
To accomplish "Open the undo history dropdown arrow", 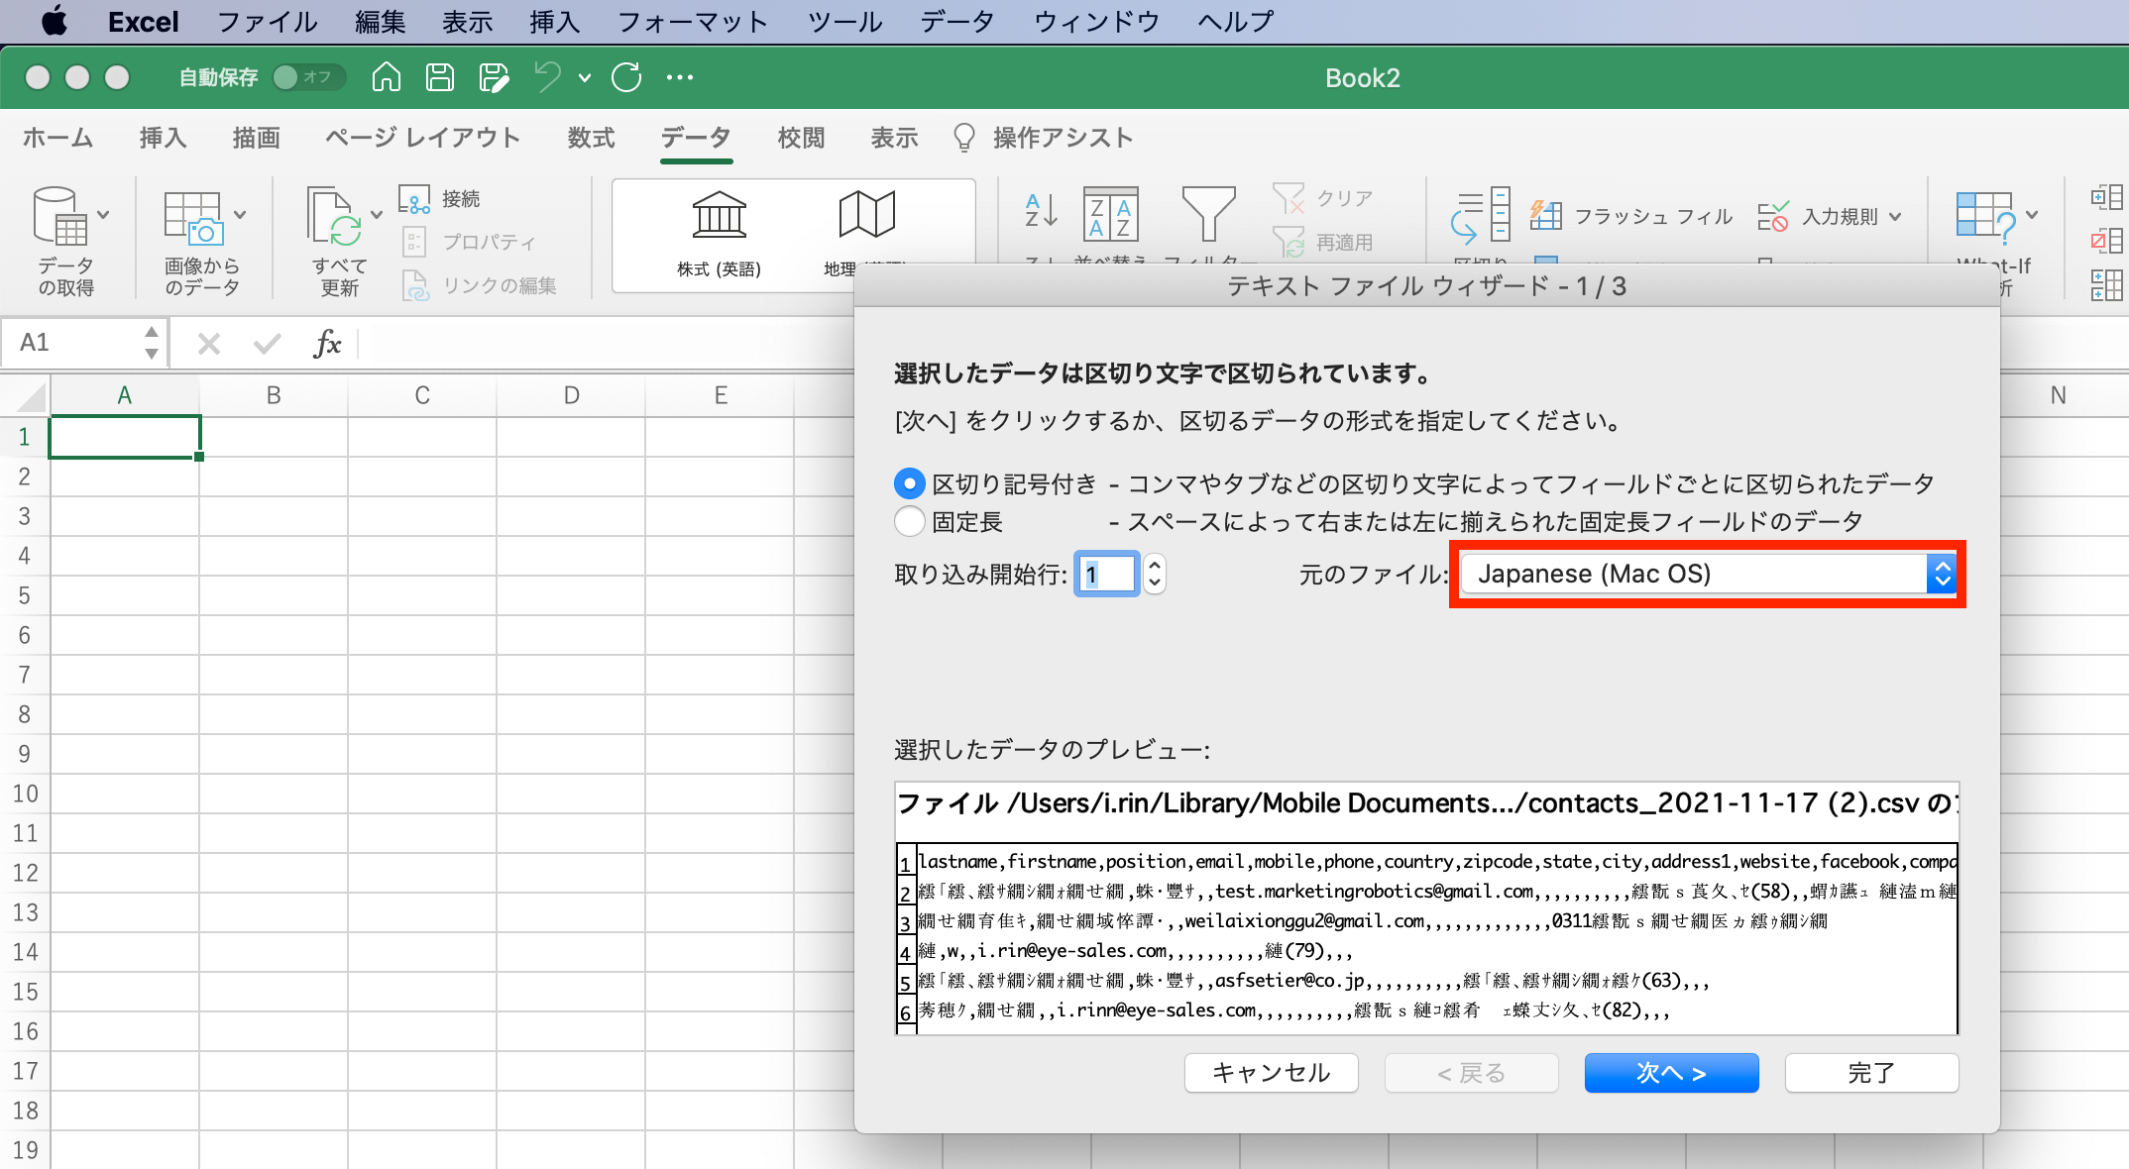I will coord(585,77).
